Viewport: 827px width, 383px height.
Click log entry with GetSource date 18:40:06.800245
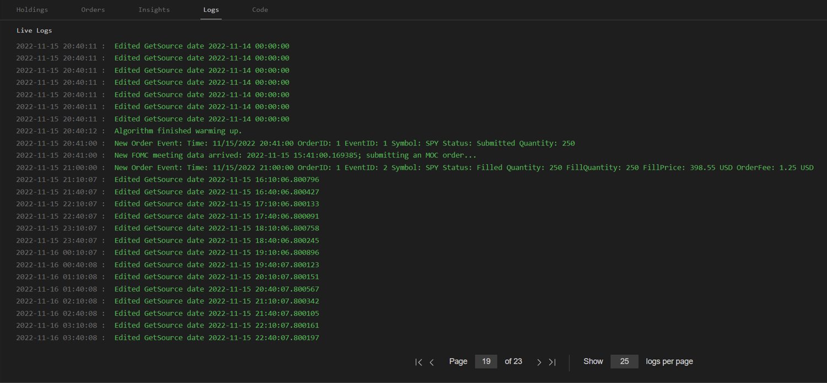pyautogui.click(x=217, y=240)
